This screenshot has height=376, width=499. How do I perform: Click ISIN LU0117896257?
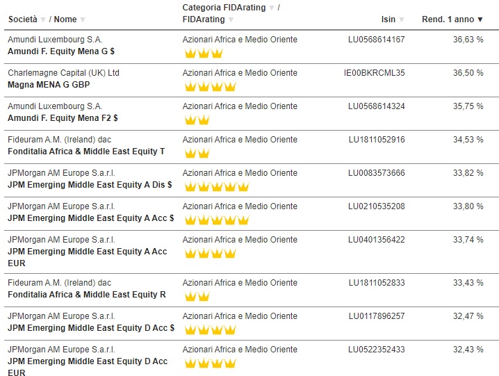pyautogui.click(x=377, y=316)
